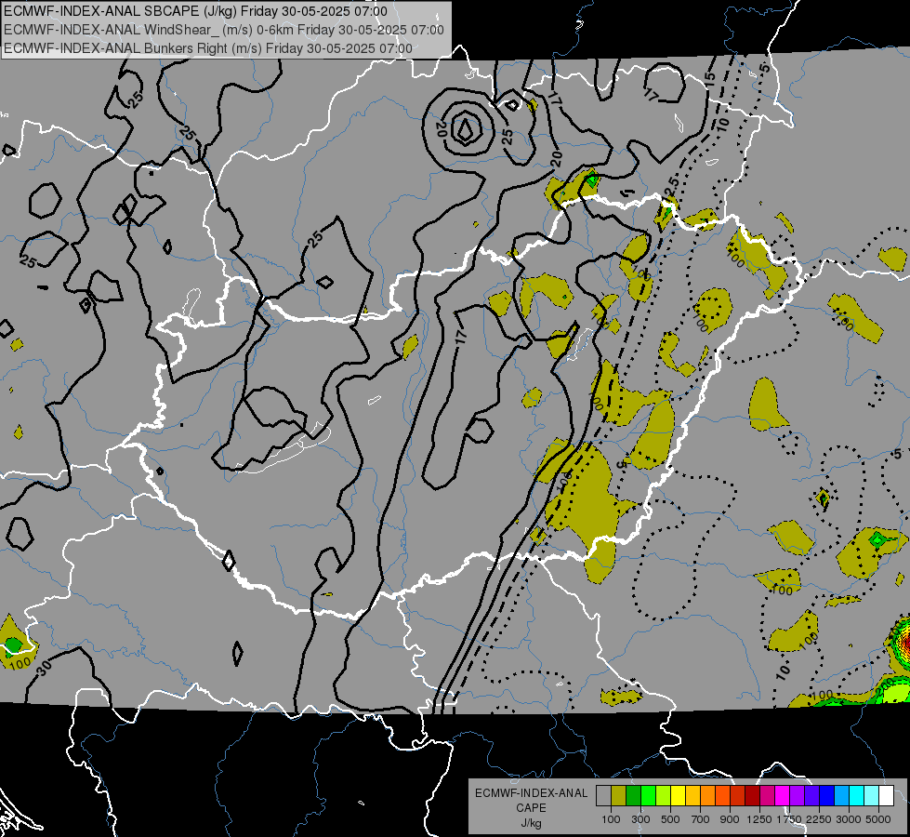This screenshot has height=837, width=910.
Task: Click the 15 contour label on the map
Action: [x=710, y=79]
